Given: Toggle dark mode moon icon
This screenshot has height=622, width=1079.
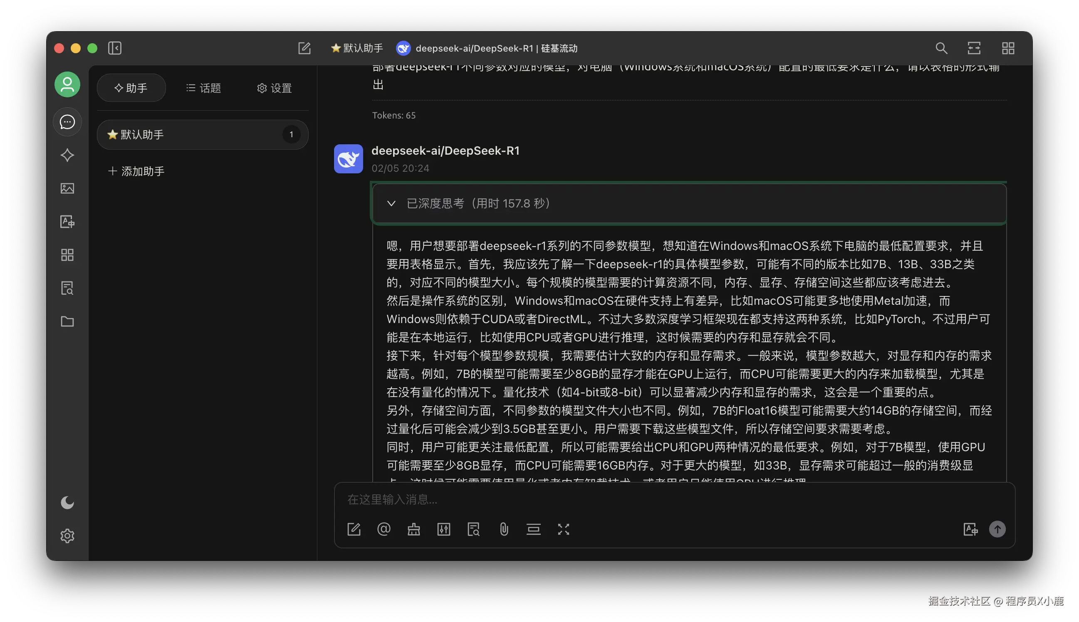Looking at the screenshot, I should [67, 502].
